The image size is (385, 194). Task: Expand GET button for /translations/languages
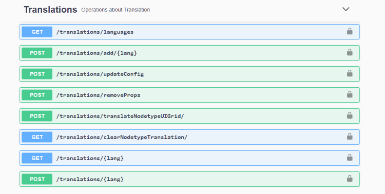coord(37,32)
